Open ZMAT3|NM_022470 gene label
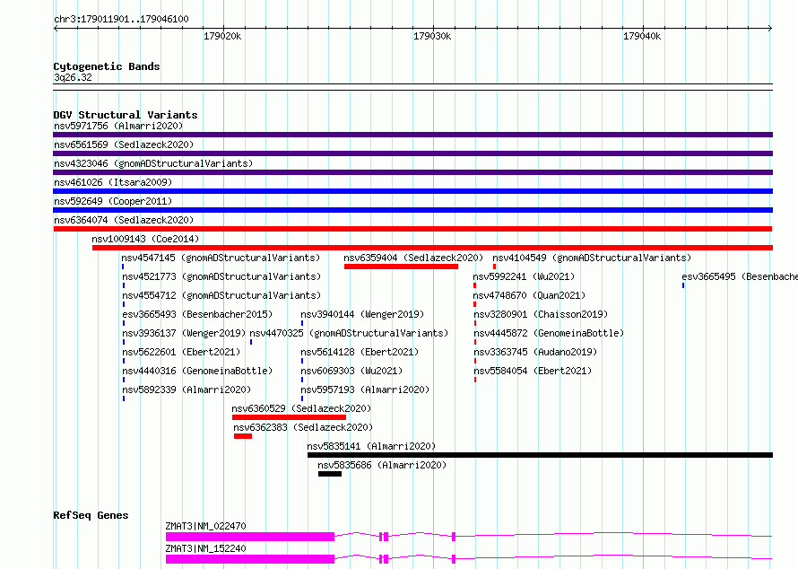 (205, 526)
